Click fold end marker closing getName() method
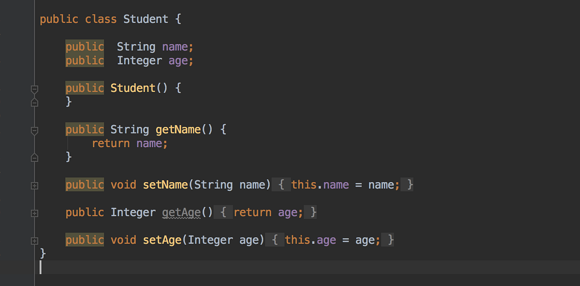 click(34, 157)
